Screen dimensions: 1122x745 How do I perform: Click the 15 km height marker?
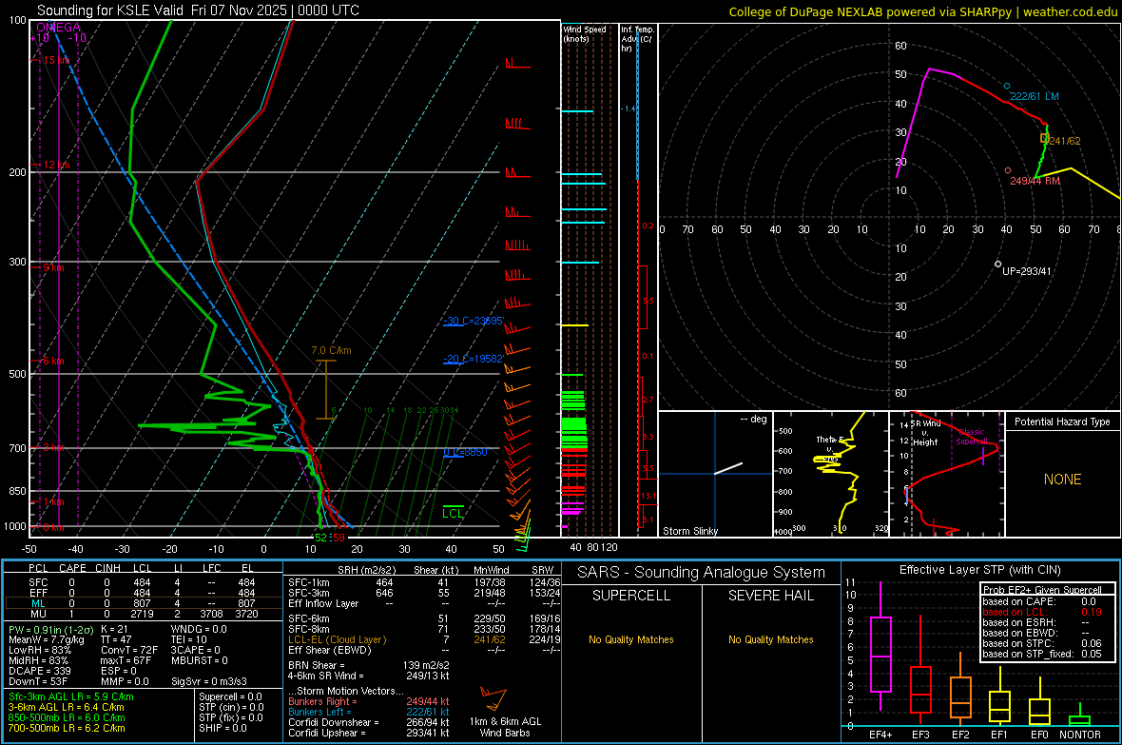click(x=56, y=60)
